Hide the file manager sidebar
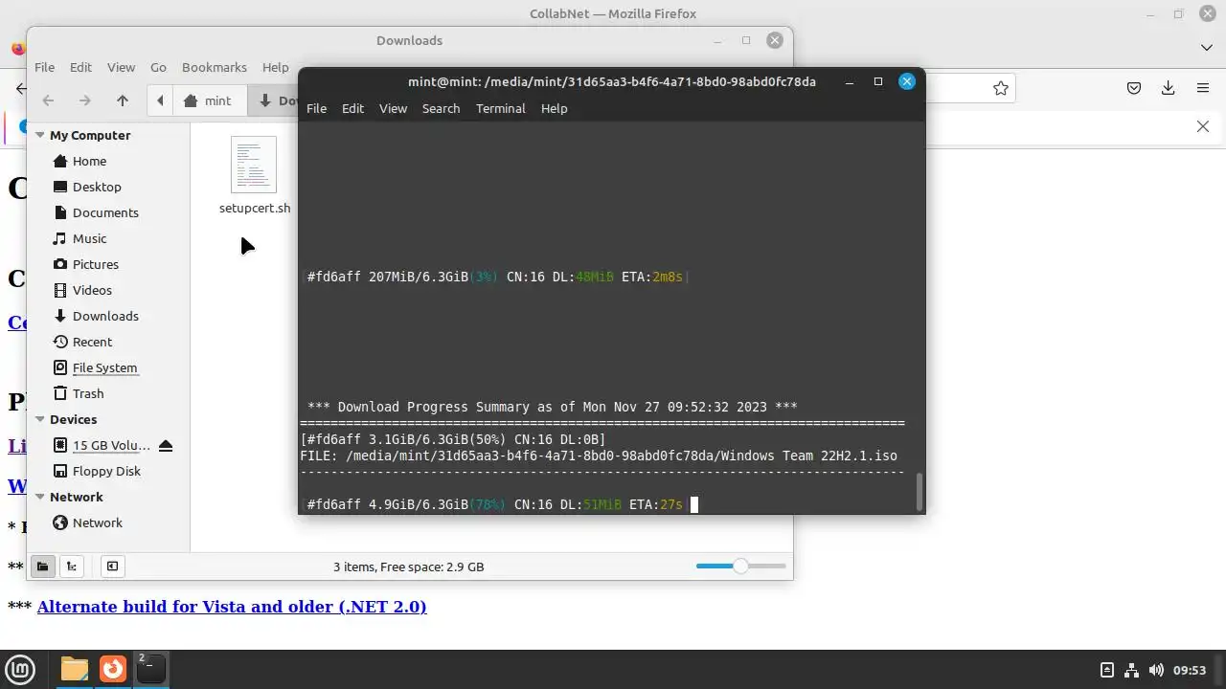 coord(112,567)
